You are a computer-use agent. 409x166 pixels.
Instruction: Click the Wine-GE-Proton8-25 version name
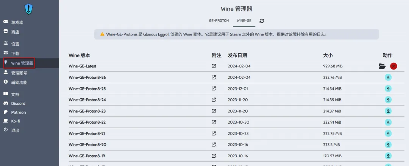(x=87, y=88)
